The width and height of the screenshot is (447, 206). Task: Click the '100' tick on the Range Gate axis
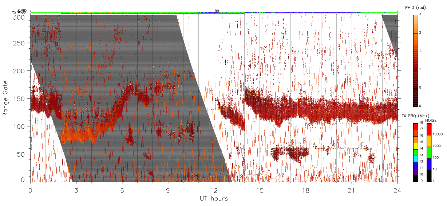click(19, 126)
